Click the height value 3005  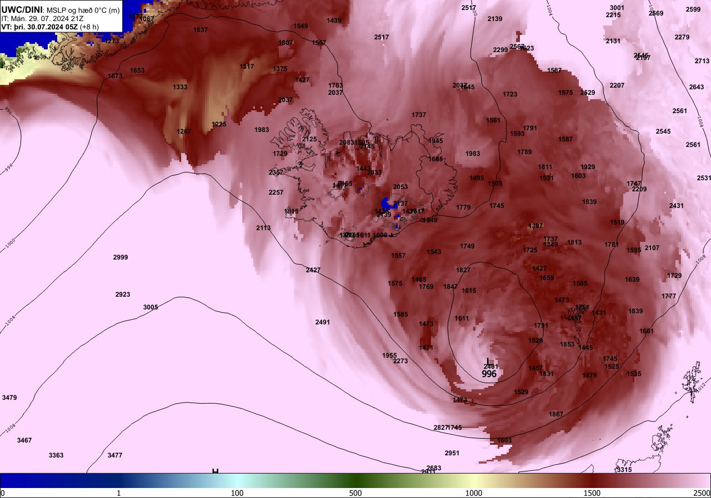[151, 307]
